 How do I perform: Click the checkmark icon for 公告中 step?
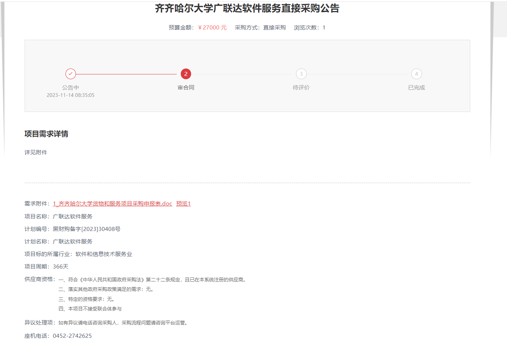pyautogui.click(x=71, y=74)
